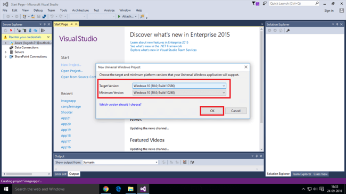Screen dimensions: 346x194
Task: Toggle auto-hide pin on Server Explorer panel
Action: [45, 24]
